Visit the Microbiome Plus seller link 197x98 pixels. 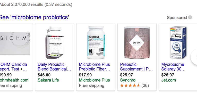coord(94,80)
